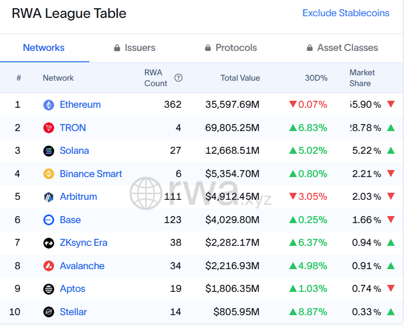
Task: Open the Solana network link
Action: [74, 151]
